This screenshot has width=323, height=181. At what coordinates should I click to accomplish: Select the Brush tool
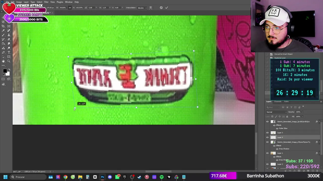(3, 35)
